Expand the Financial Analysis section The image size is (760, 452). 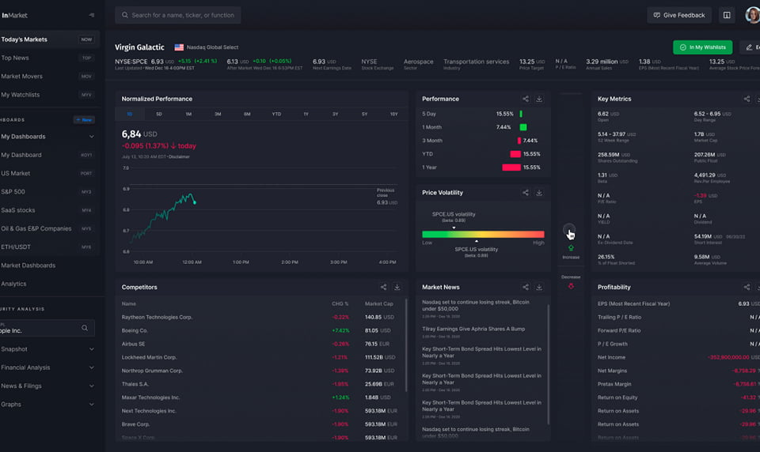(92, 367)
